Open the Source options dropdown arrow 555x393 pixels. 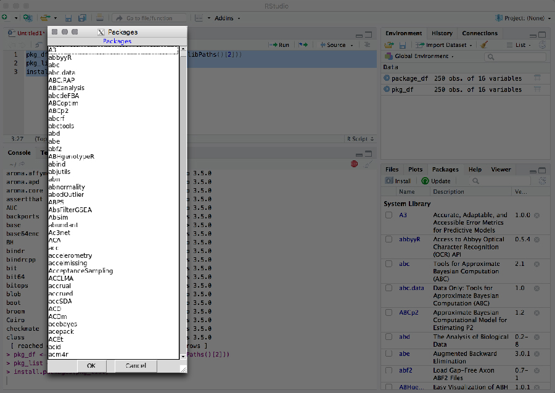coord(352,45)
